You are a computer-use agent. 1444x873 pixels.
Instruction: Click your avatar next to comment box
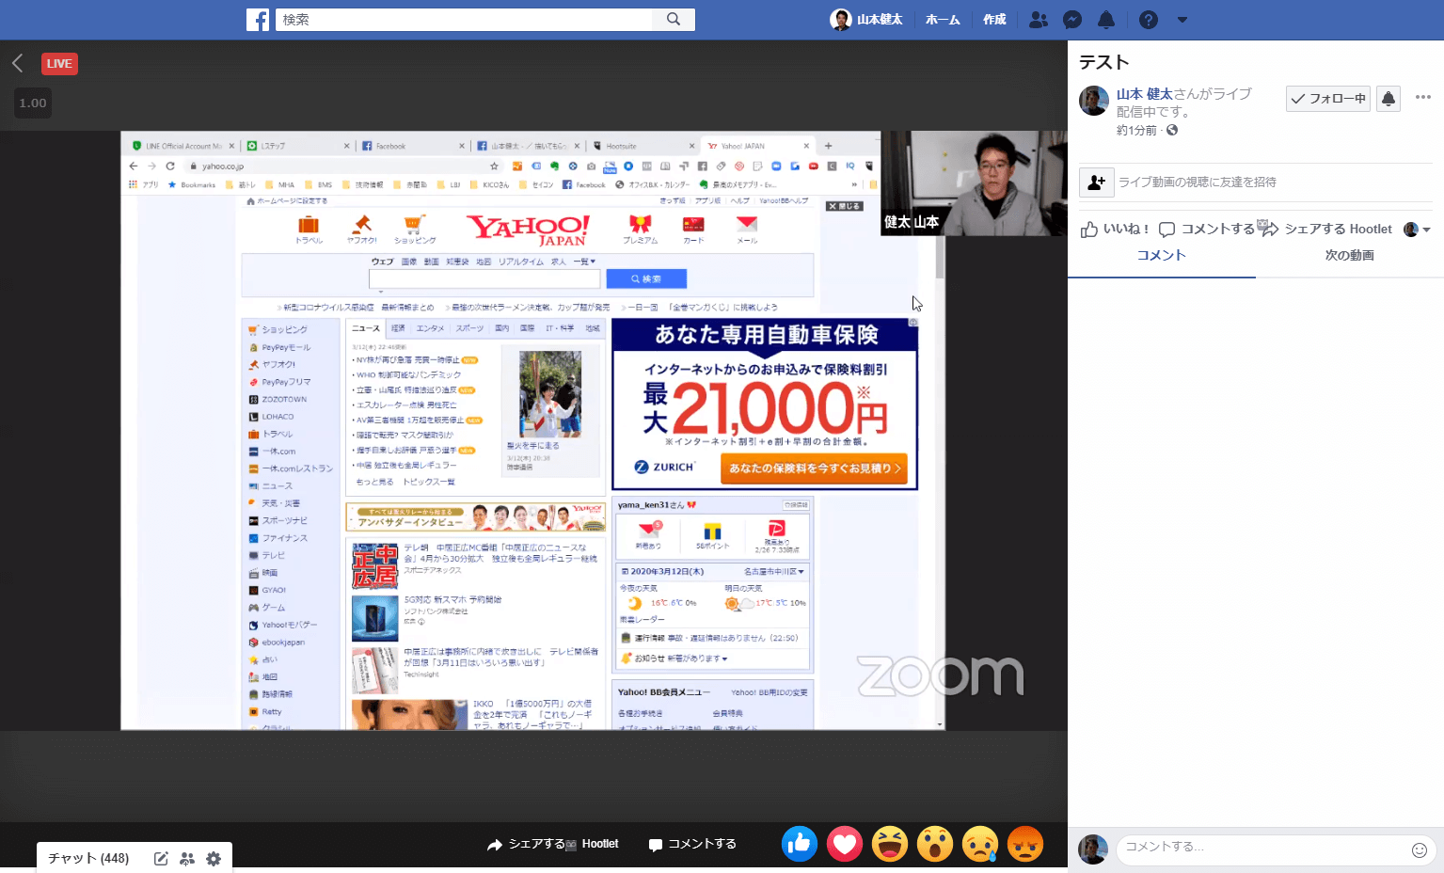click(x=1093, y=849)
